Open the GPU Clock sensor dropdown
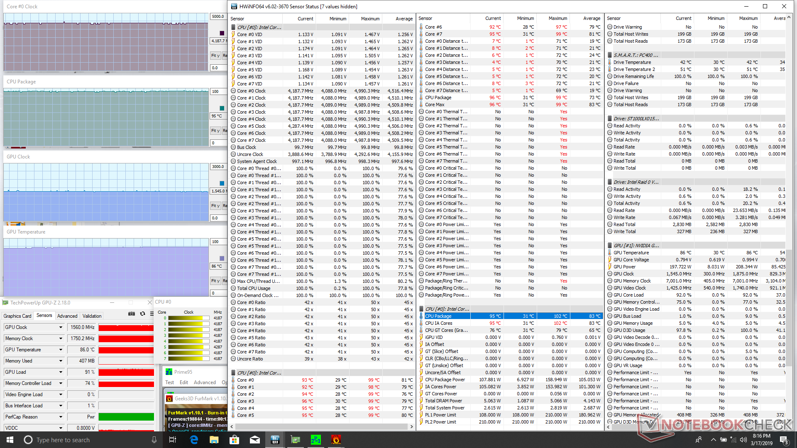Image resolution: width=797 pixels, height=448 pixels. (x=61, y=327)
